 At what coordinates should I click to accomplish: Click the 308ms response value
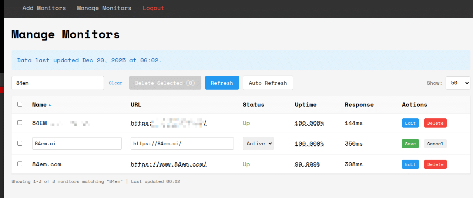354,164
